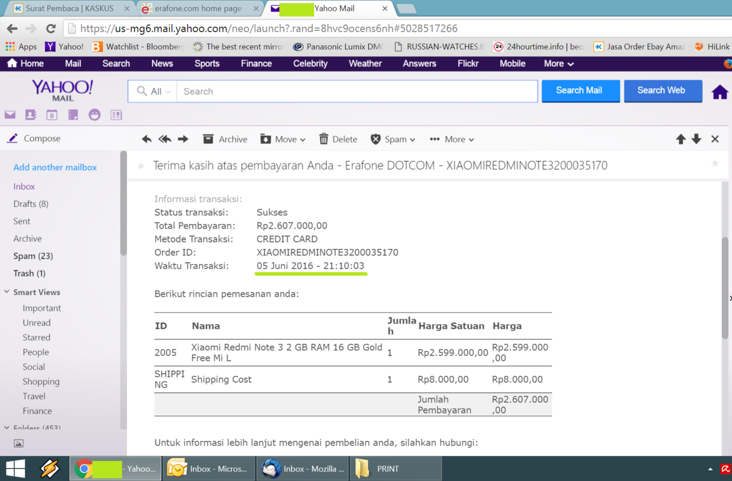
Task: Collapse the Smart Views section
Action: pyautogui.click(x=7, y=292)
